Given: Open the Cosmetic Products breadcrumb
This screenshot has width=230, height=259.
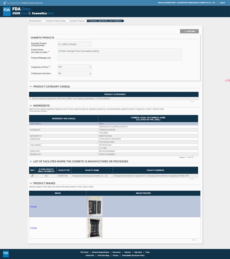Looking at the screenshot, I should click(x=77, y=21).
